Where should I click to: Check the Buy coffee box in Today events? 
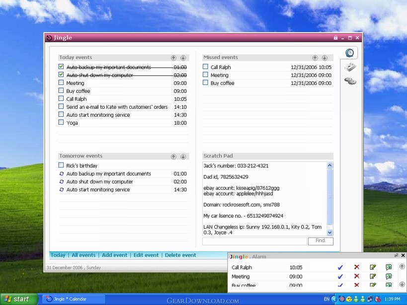point(61,90)
